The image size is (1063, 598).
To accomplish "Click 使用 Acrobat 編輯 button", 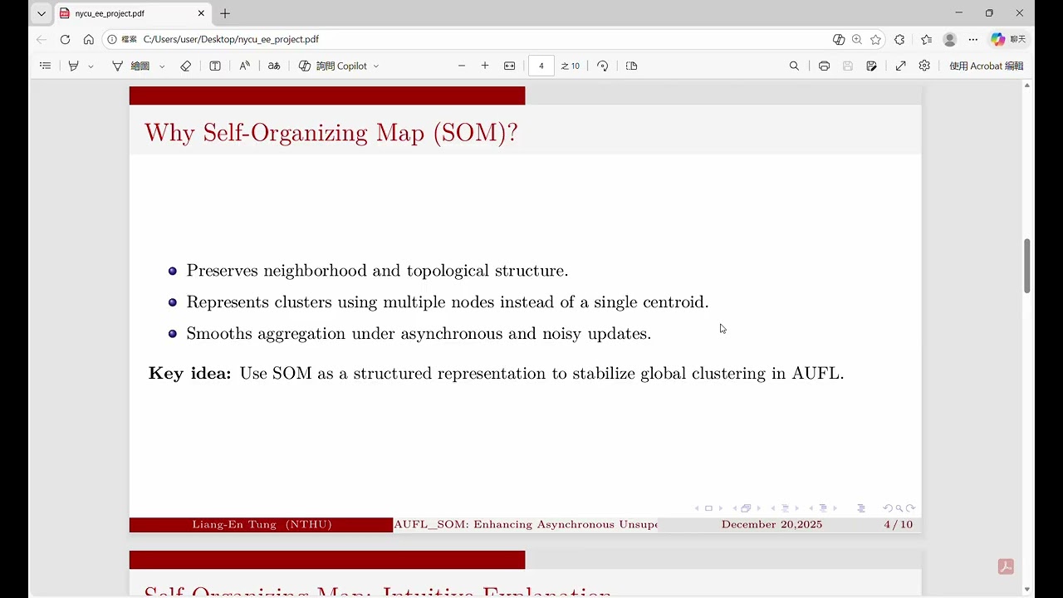I will pyautogui.click(x=987, y=66).
